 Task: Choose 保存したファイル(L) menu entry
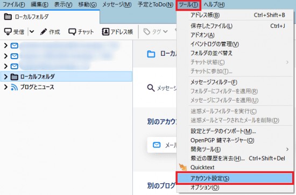pos(235,26)
